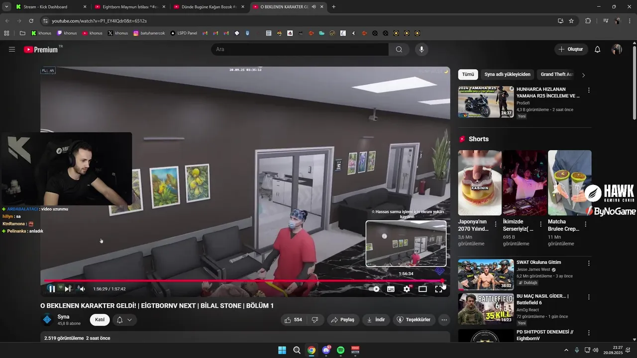Open YouTube notifications bell

click(598, 49)
